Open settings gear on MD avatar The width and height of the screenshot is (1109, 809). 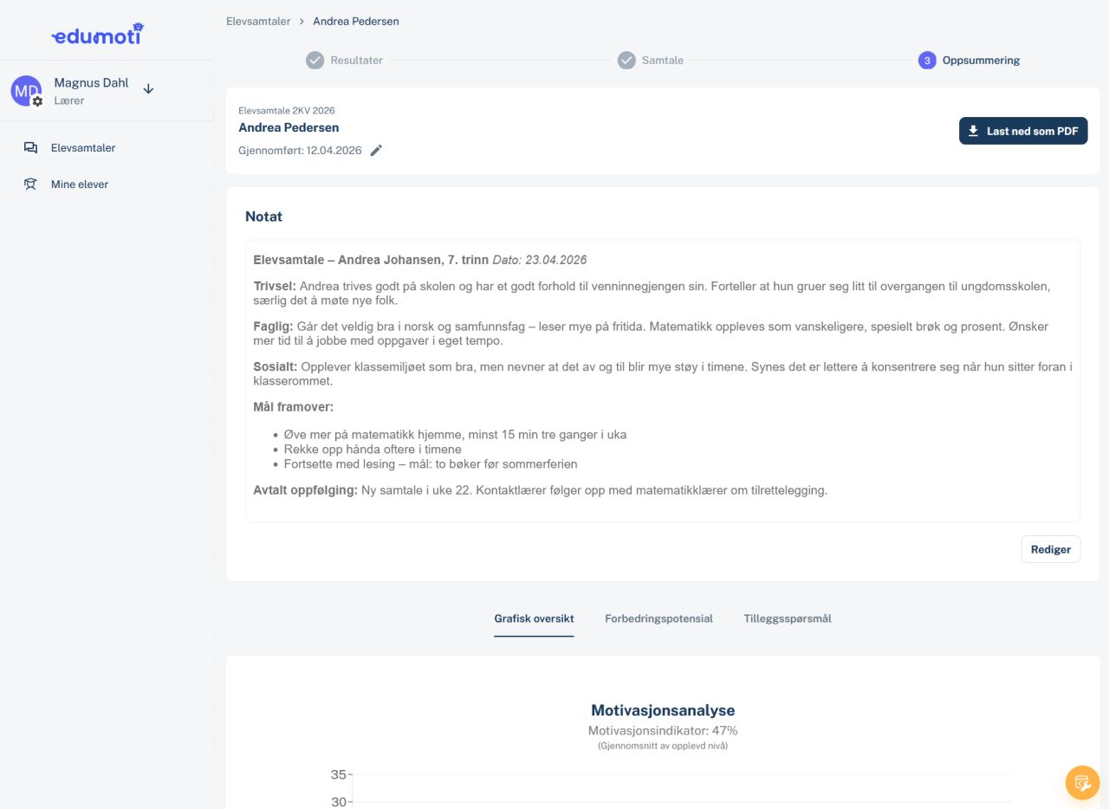(x=37, y=101)
